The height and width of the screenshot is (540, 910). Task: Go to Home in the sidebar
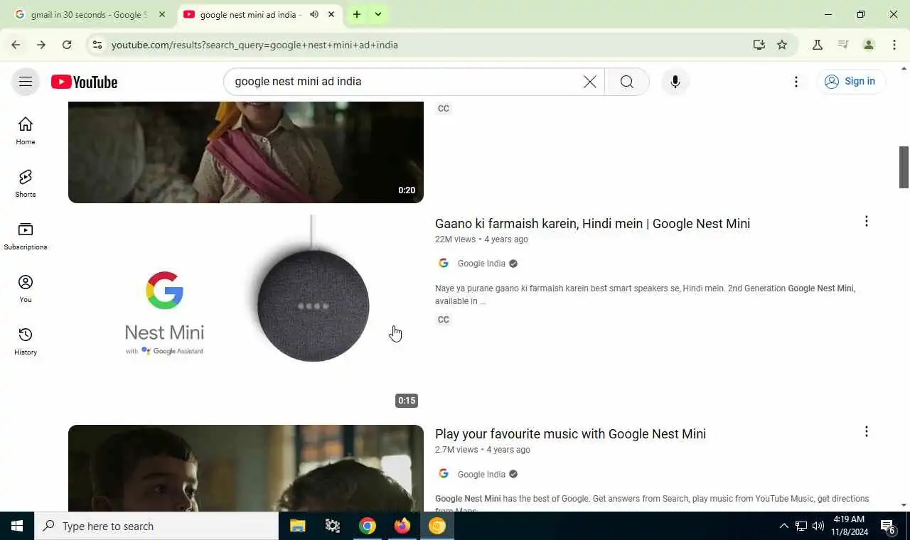26,131
